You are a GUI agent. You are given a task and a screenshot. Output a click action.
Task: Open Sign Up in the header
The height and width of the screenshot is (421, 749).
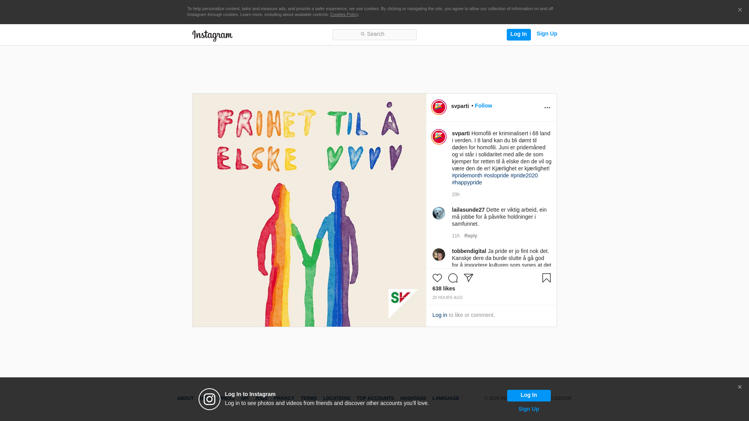tap(547, 34)
